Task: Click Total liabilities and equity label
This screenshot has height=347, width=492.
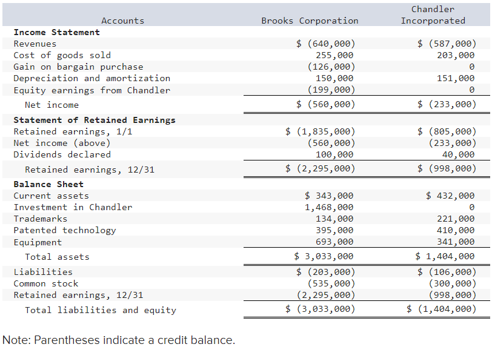Action: point(101,310)
